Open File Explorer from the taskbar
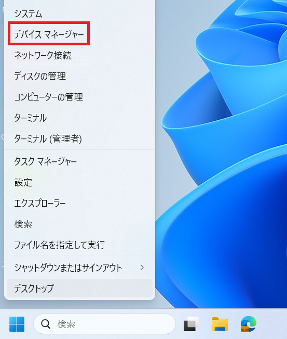The image size is (287, 339). coord(220,324)
